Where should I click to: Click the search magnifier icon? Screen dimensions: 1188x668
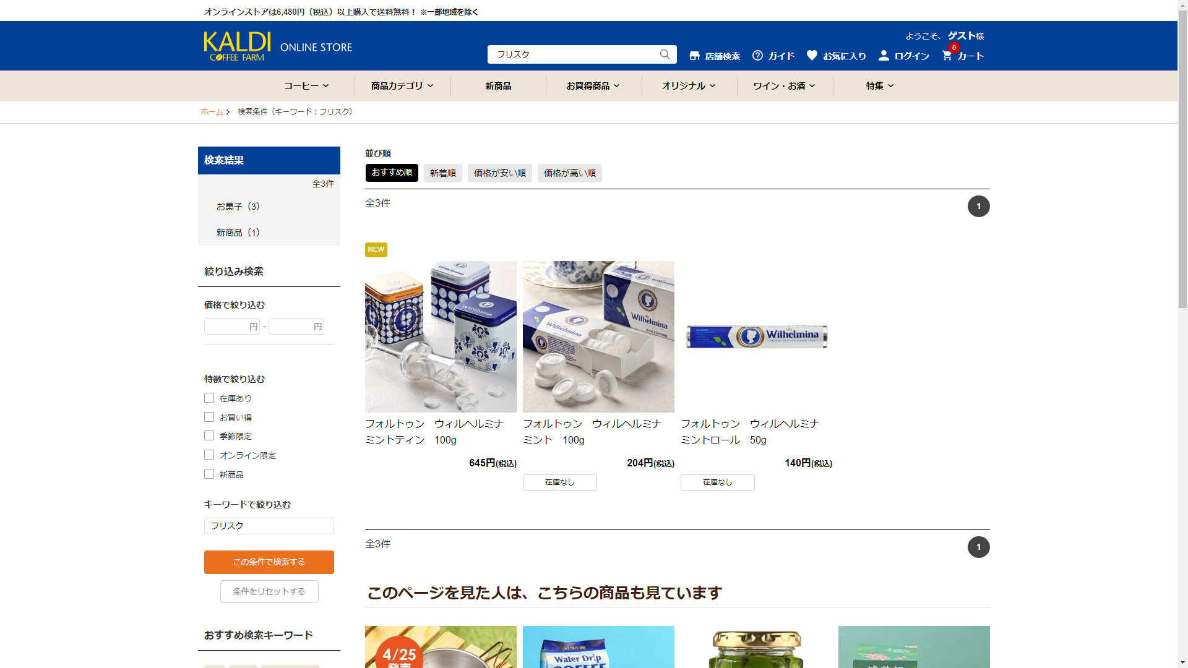665,54
